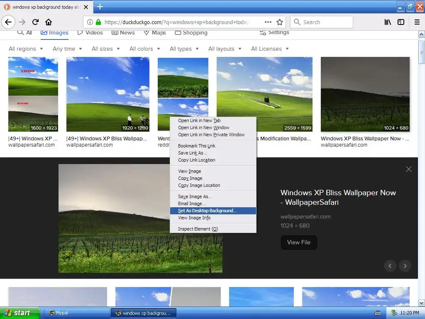Bookmark this page with the star
Screen dimensions: 425x319
[x=280, y=22]
